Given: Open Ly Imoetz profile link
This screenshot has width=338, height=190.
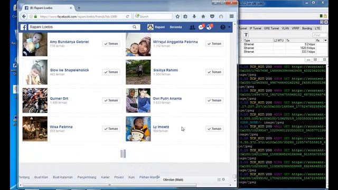Looking at the screenshot, I should [161, 127].
